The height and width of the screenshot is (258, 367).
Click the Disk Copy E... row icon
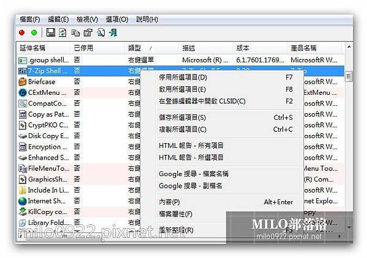(x=23, y=136)
